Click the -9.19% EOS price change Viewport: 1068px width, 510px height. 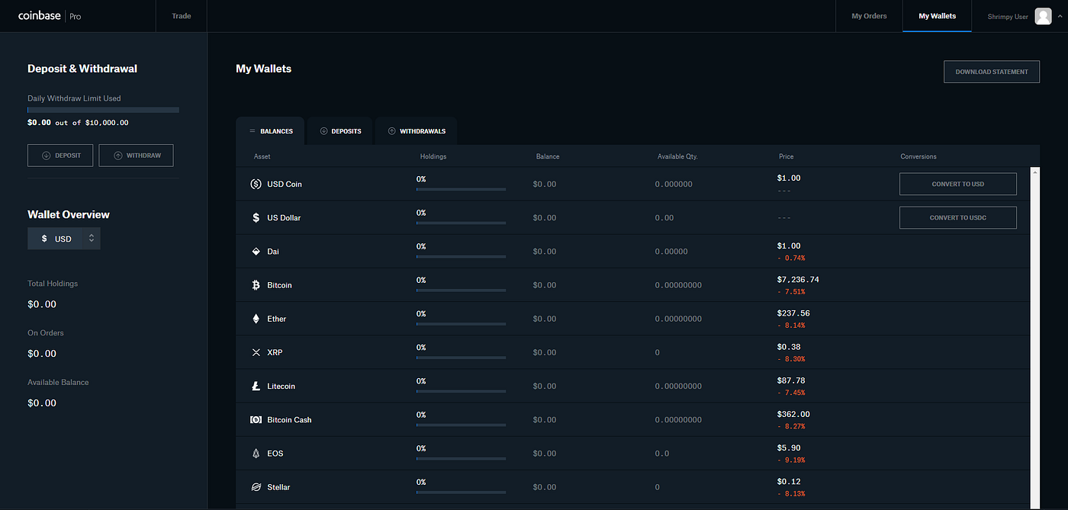(791, 460)
